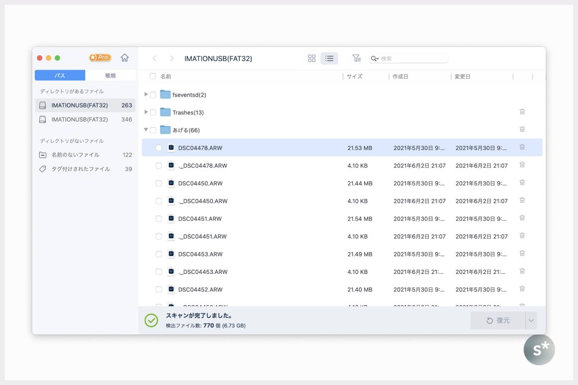
Task: Click trash icon for DSC04478.ARW row
Action: click(522, 147)
